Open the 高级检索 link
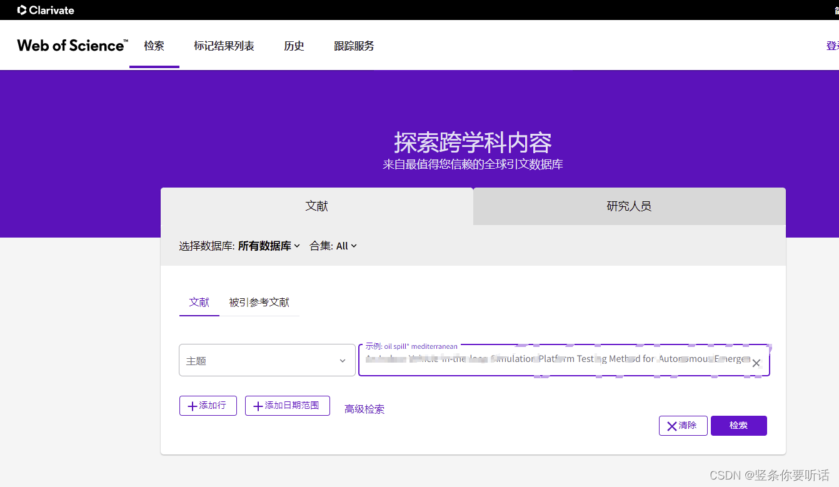This screenshot has width=839, height=487. pos(364,409)
